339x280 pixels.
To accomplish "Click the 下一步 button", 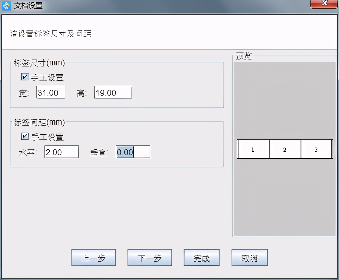I will point(149,258).
